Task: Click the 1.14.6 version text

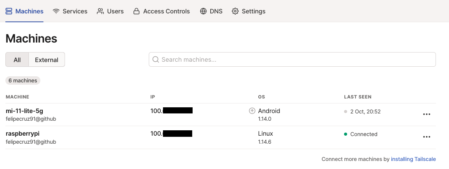Action: (x=264, y=141)
